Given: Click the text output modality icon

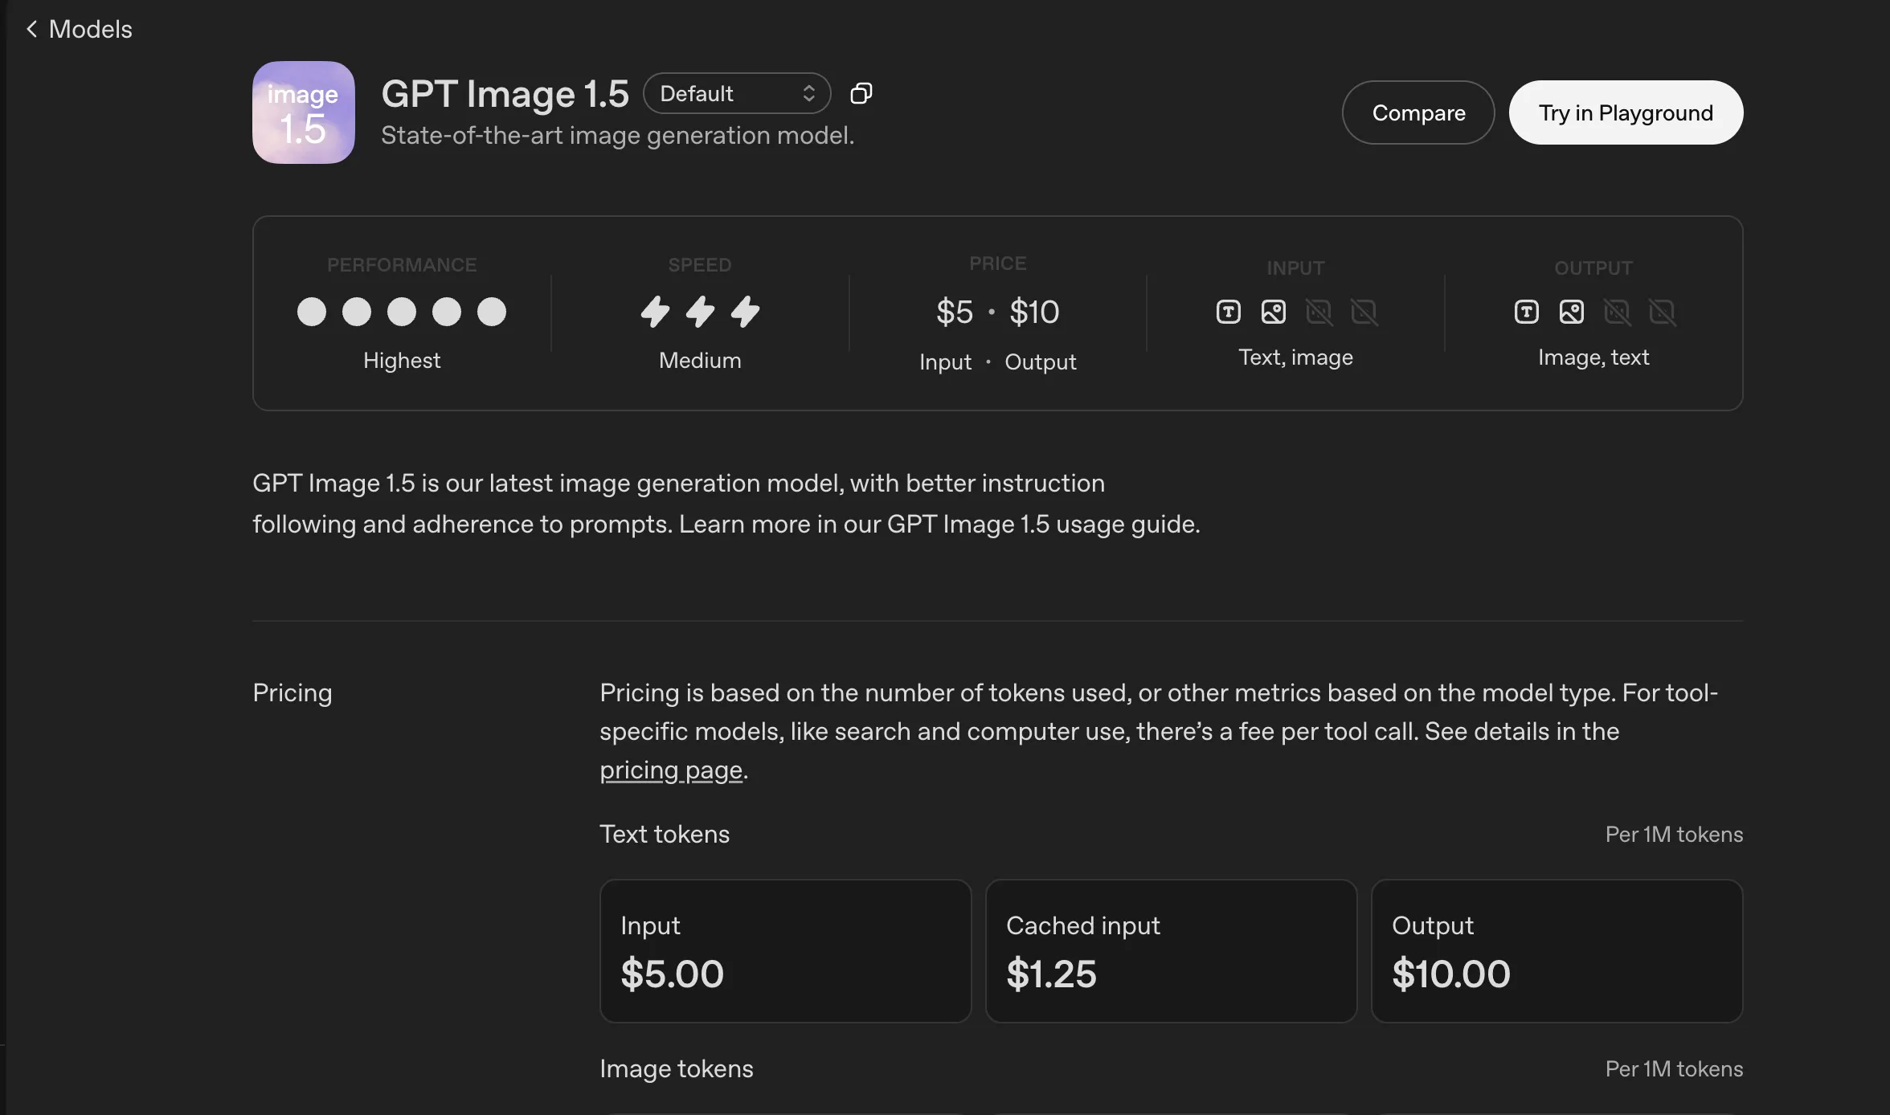Looking at the screenshot, I should (1525, 312).
